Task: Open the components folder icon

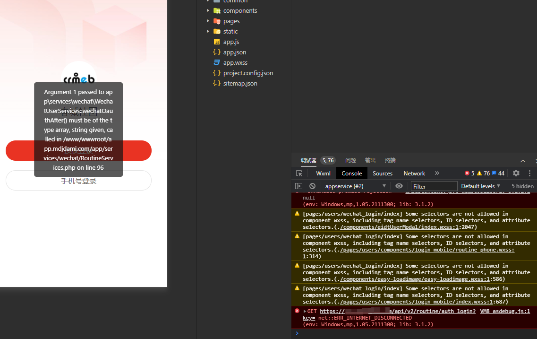Action: tap(217, 10)
